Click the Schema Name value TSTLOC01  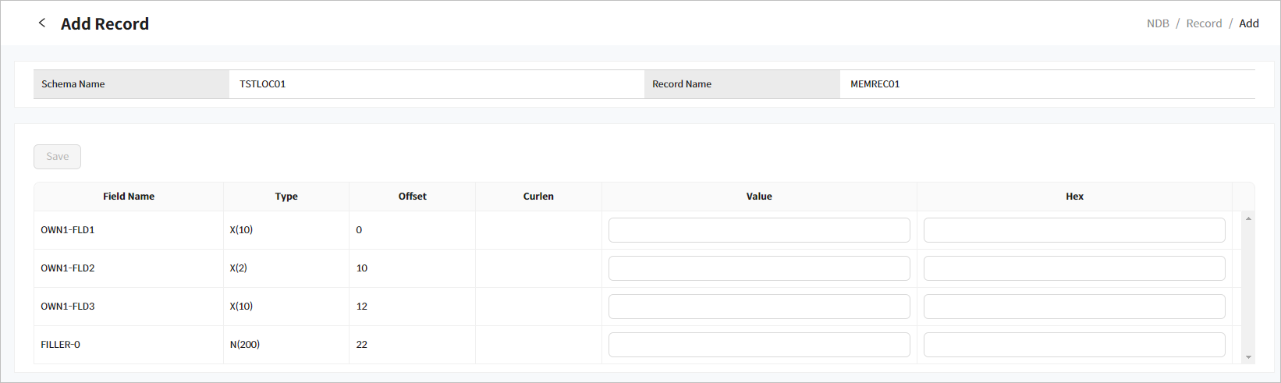click(x=262, y=84)
